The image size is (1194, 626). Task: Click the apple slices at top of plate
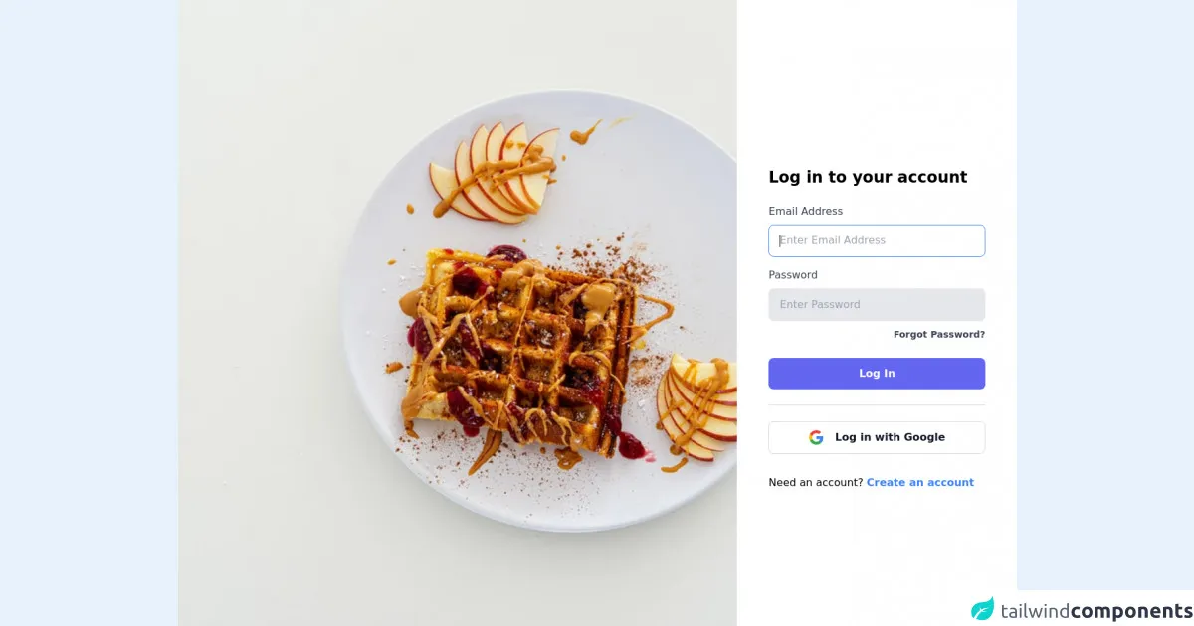click(495, 171)
